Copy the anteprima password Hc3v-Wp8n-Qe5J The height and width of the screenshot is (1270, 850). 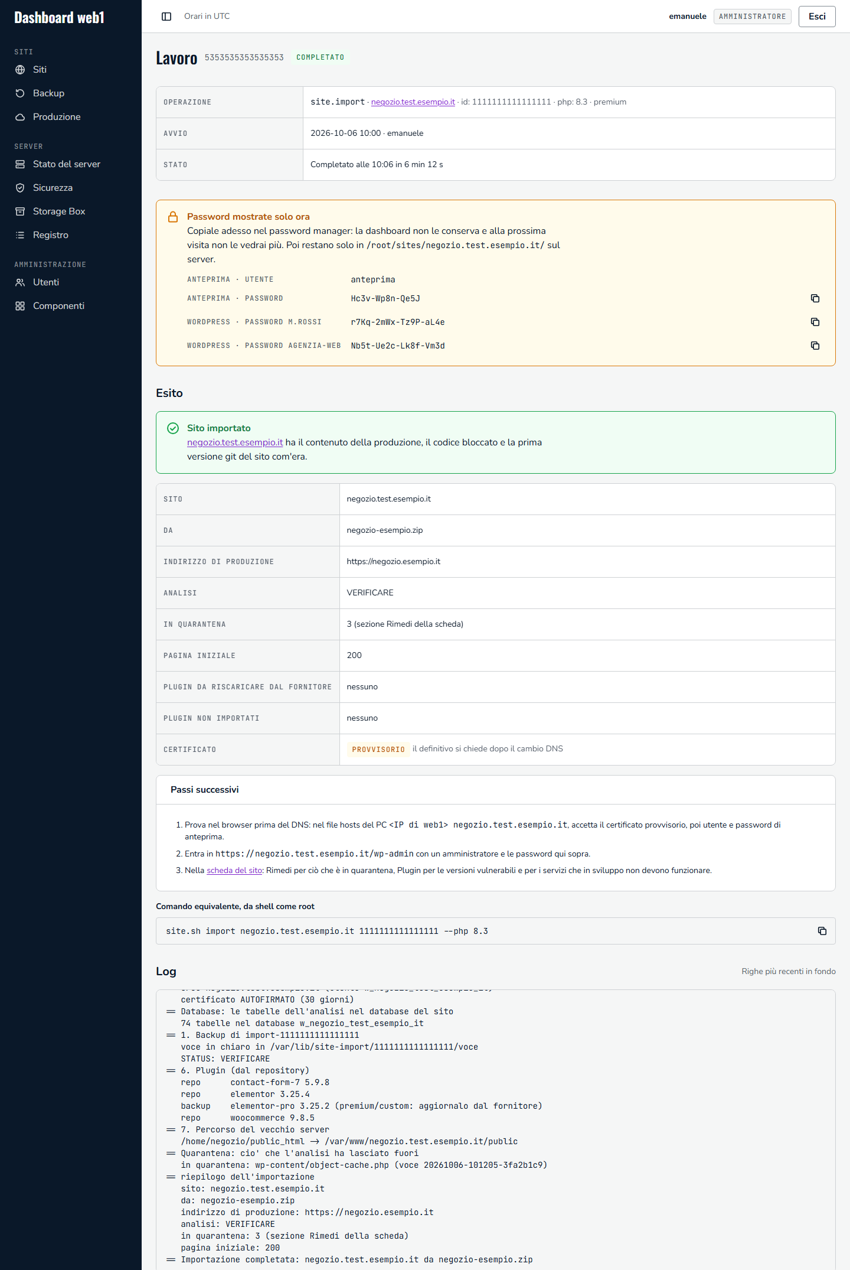click(x=815, y=298)
